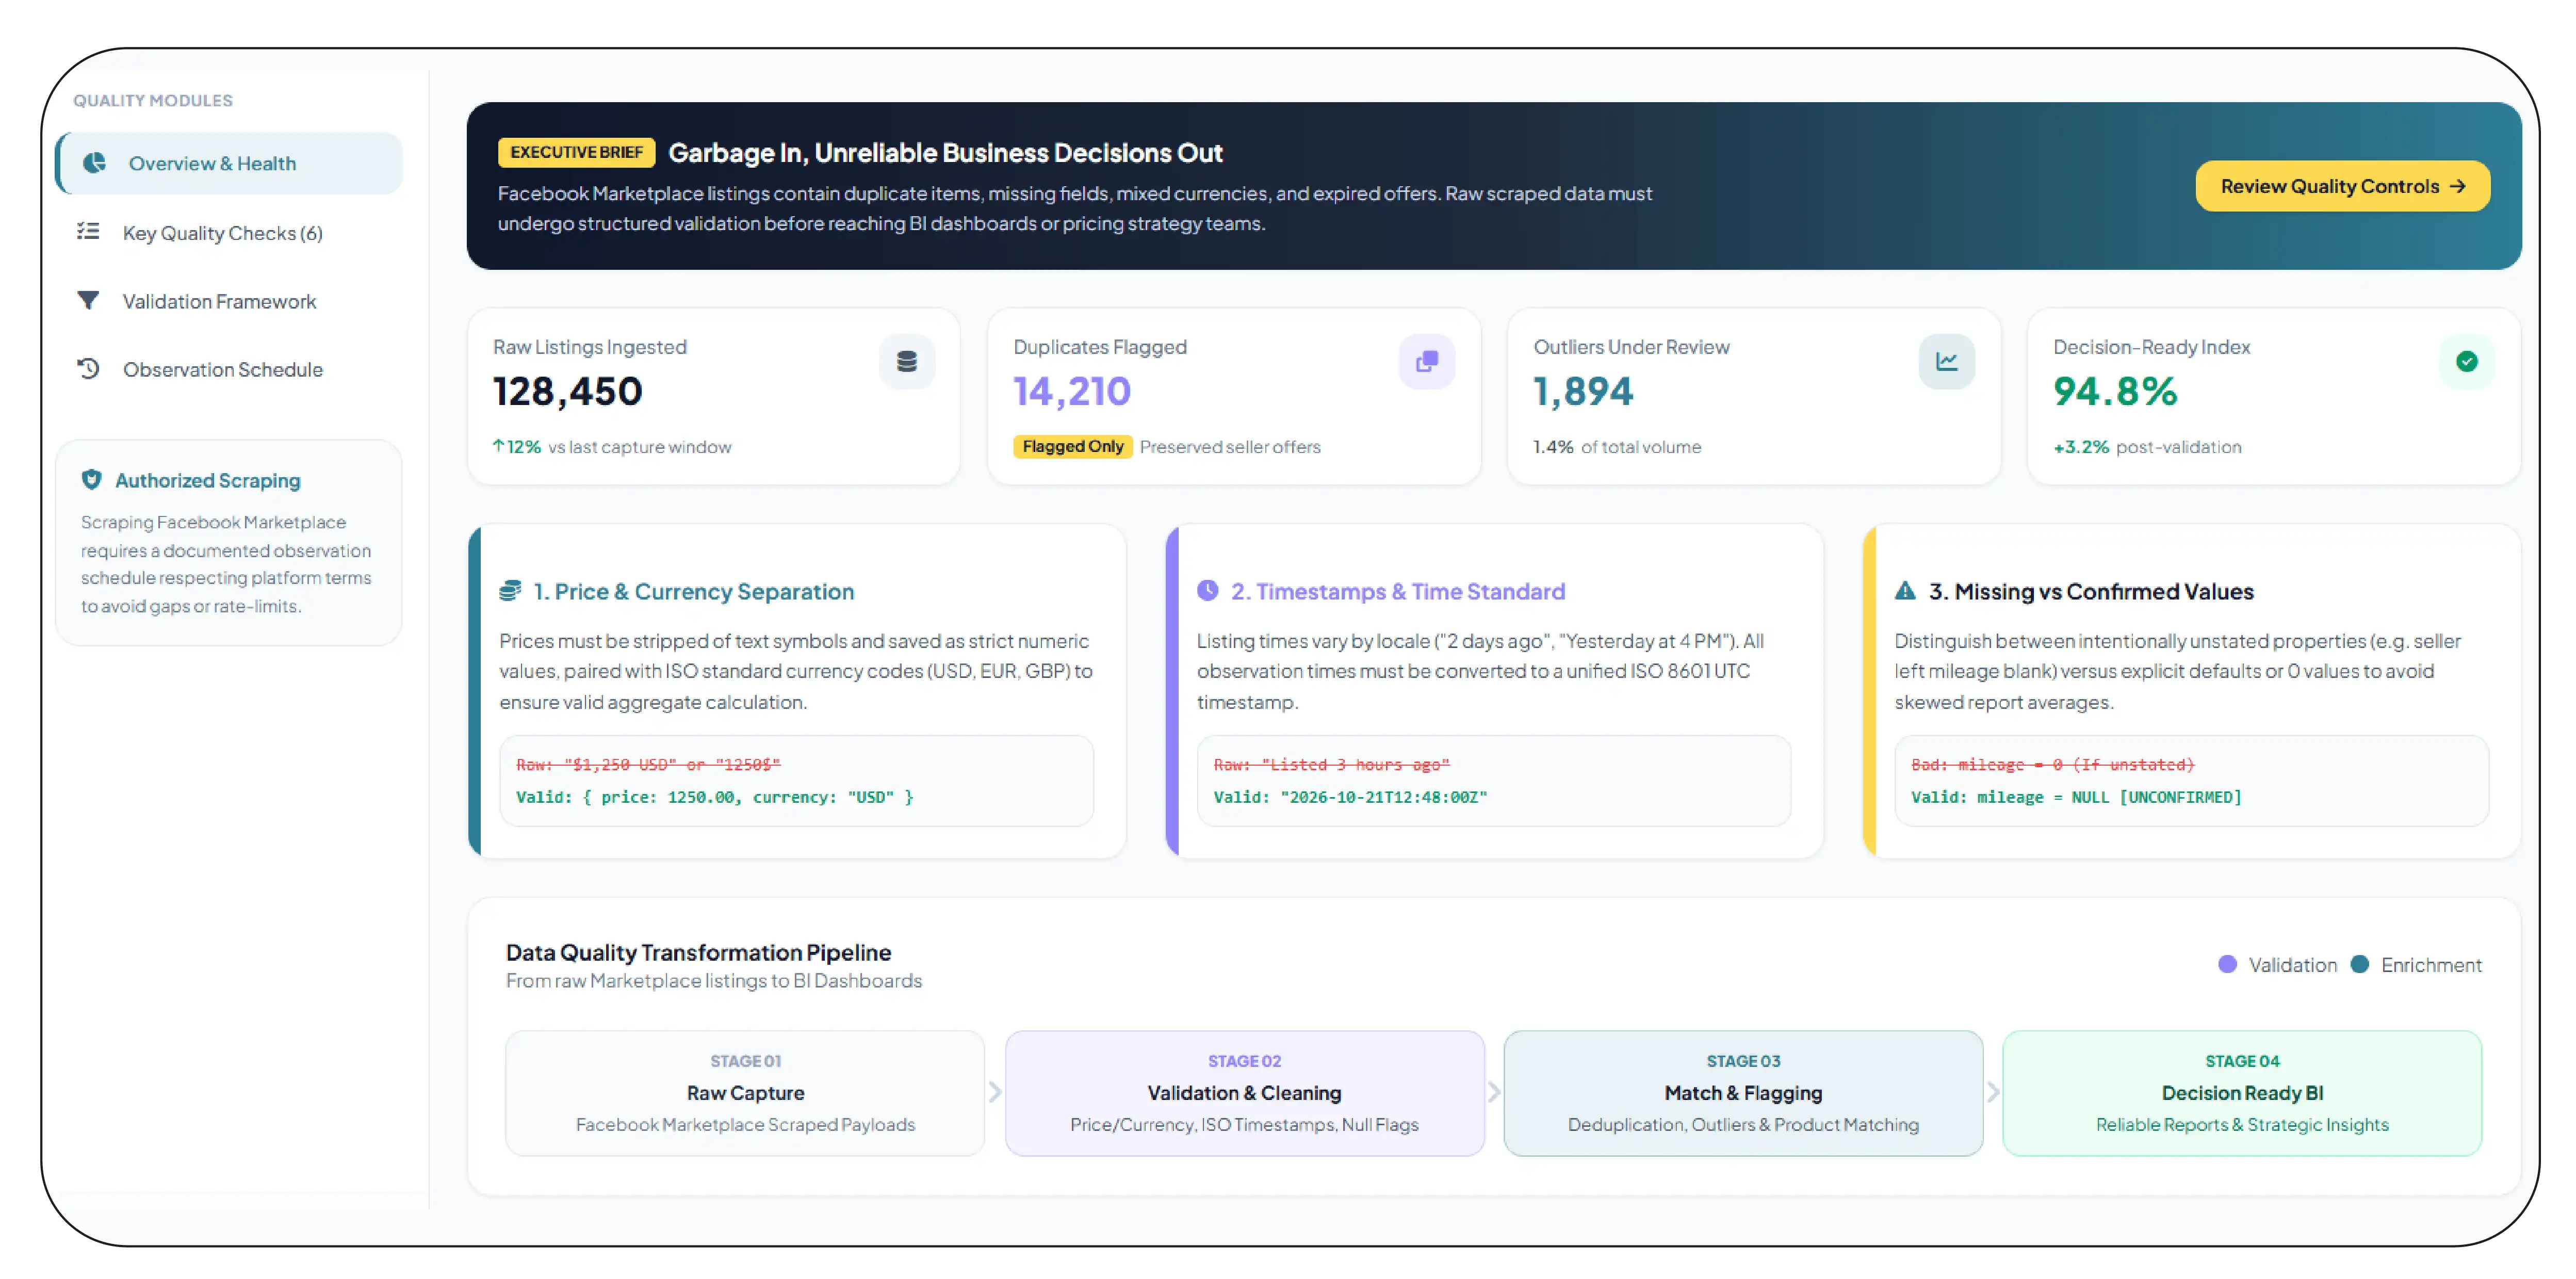Click the valid ISO timestamp code line

click(x=1350, y=797)
